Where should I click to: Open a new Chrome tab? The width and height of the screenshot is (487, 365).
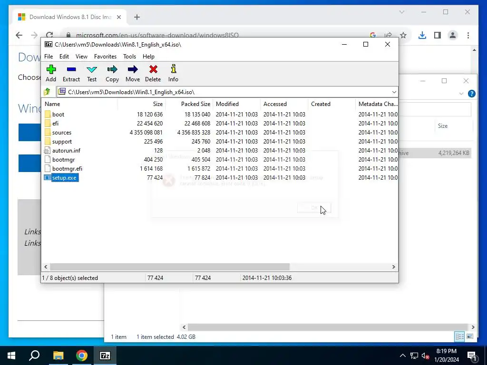137,17
